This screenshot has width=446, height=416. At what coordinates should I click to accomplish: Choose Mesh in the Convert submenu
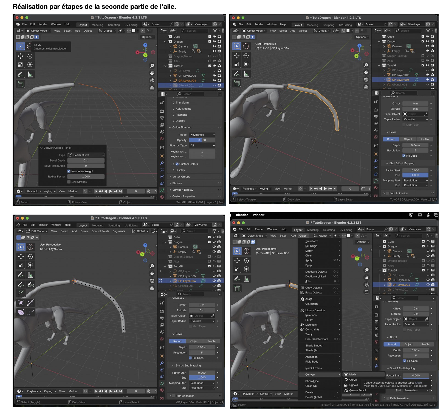(352, 375)
